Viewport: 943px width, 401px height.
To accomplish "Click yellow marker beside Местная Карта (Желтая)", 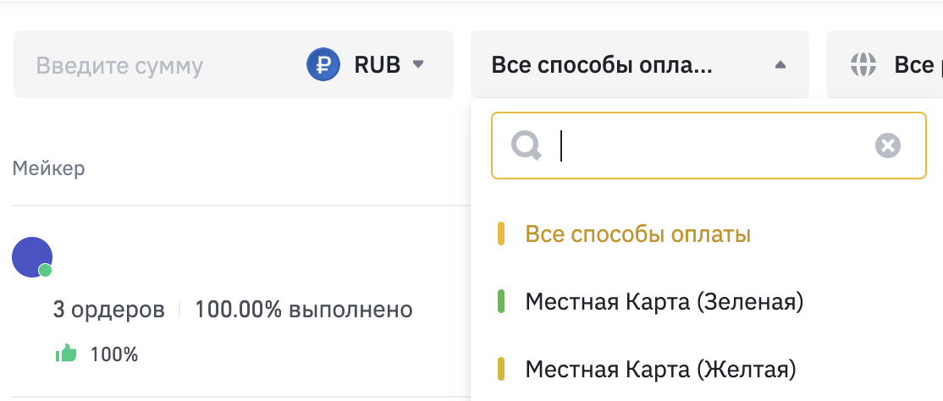I will pyautogui.click(x=501, y=370).
